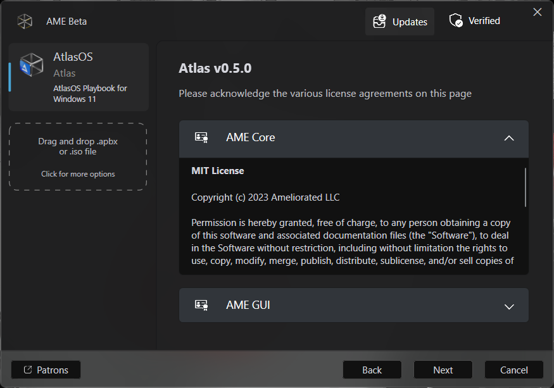Viewport: 554px width, 388px height.
Task: Click the AME cube logo icon
Action: pos(25,22)
